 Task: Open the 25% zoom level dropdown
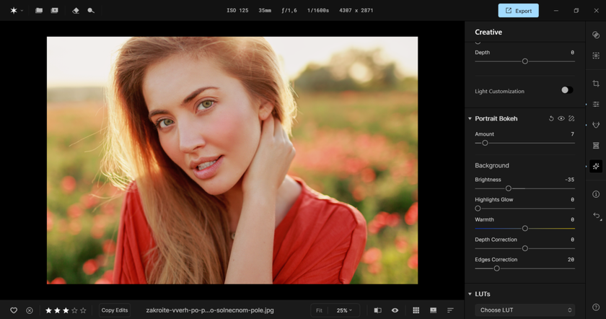point(344,310)
